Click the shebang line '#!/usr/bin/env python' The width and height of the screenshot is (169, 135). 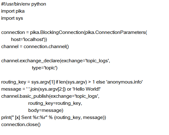pyautogui.click(x=24, y=4)
